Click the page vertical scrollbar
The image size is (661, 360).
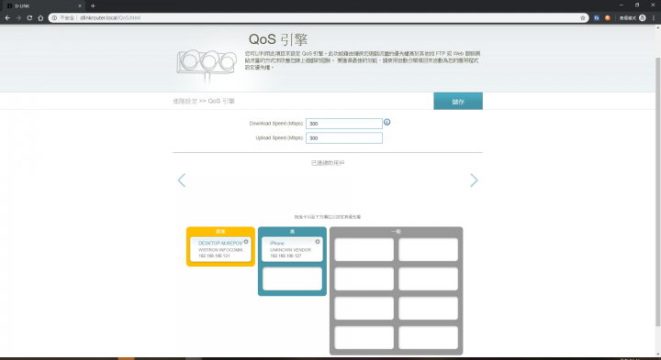(x=657, y=191)
